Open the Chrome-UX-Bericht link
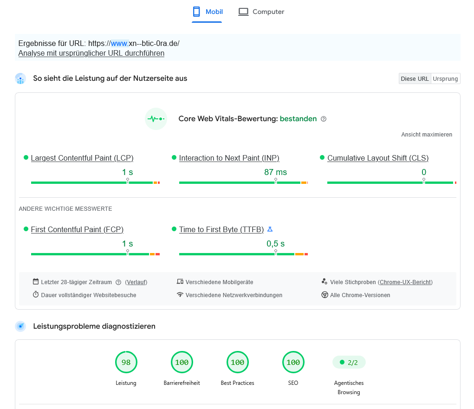Screen dimensions: 474x409 405,282
